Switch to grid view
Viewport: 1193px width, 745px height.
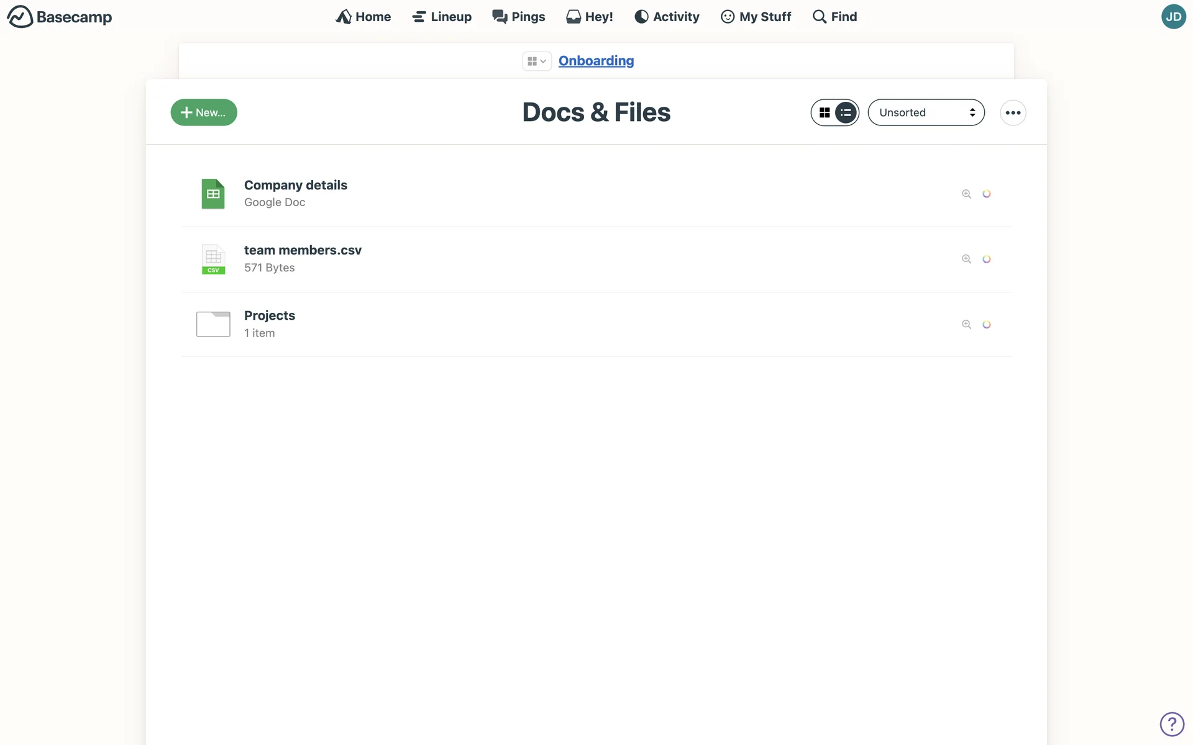825,112
